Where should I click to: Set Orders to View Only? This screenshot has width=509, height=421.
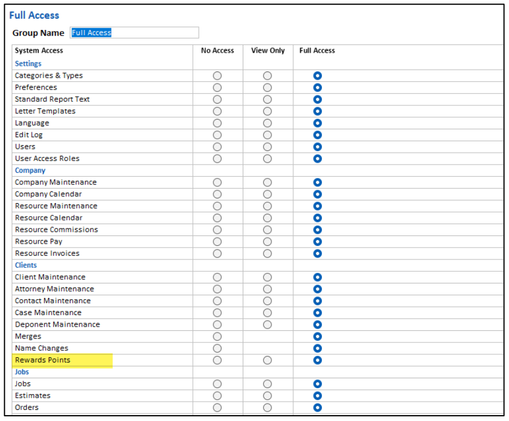pyautogui.click(x=267, y=408)
